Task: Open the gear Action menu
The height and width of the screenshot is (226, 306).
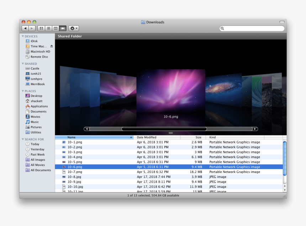Action: click(x=74, y=28)
